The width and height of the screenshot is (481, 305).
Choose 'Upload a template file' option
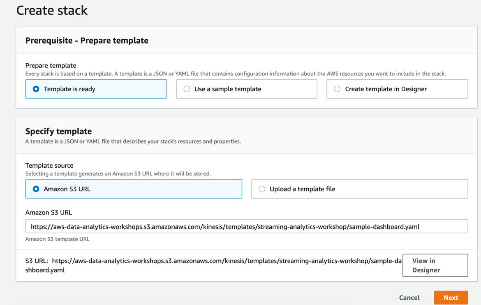coord(360,189)
